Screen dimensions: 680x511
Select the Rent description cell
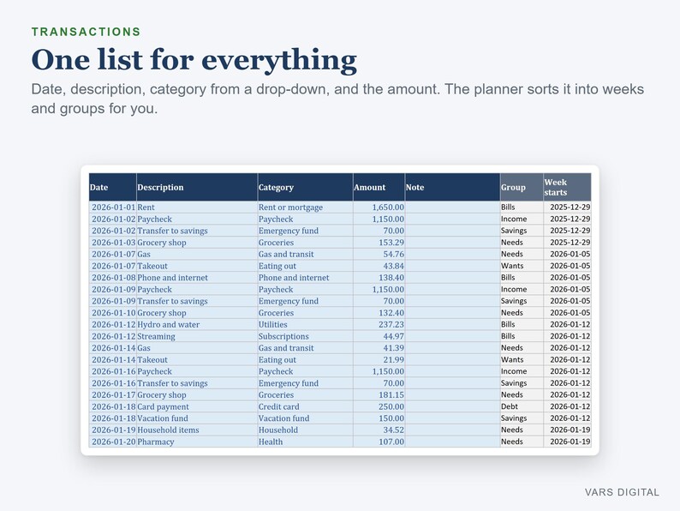point(197,207)
